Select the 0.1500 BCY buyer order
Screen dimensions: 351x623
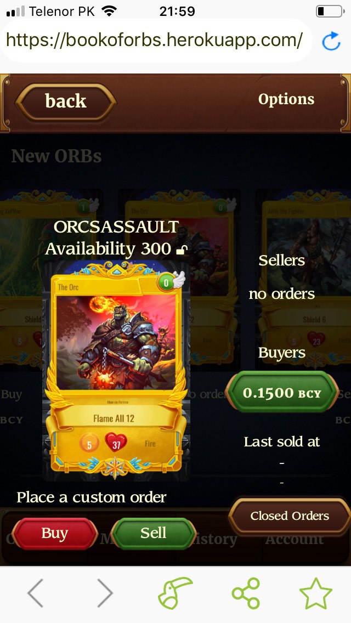(282, 393)
